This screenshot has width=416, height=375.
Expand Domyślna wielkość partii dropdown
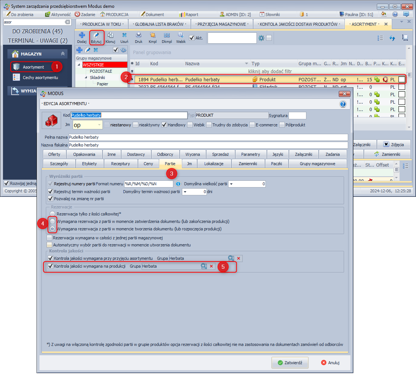pyautogui.click(x=231, y=184)
